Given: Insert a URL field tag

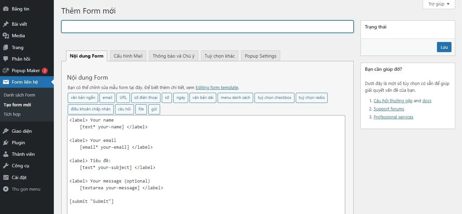Looking at the screenshot, I should click(123, 98).
